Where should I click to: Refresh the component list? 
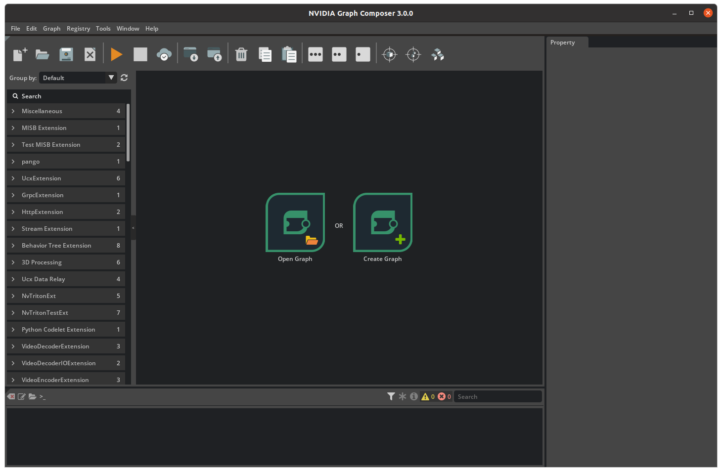coord(124,78)
